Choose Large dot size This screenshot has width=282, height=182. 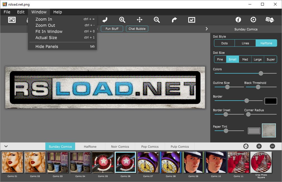pos(257,59)
